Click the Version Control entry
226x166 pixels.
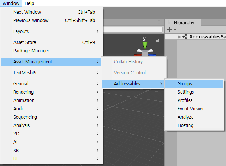coord(134,73)
